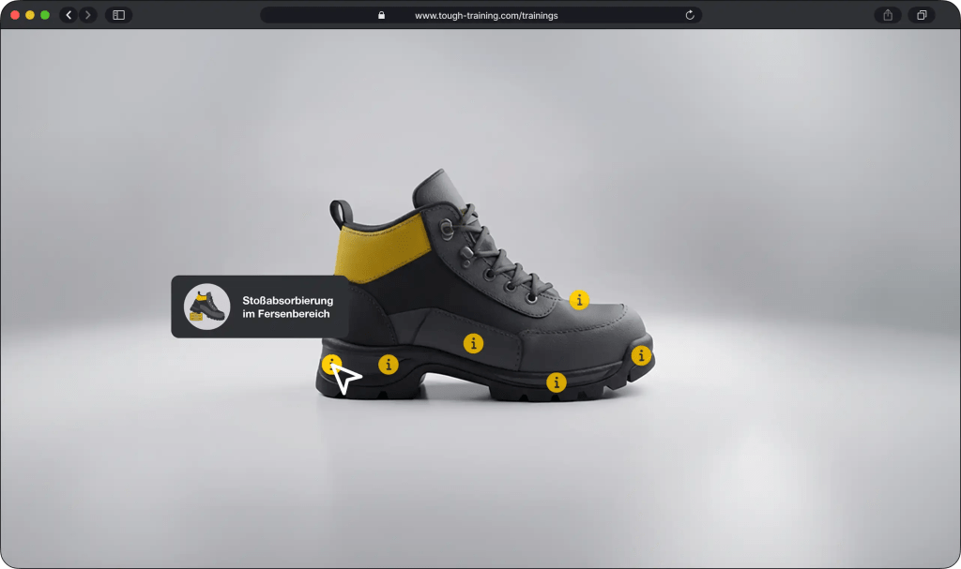Click the lock icon in the address bar

(381, 15)
